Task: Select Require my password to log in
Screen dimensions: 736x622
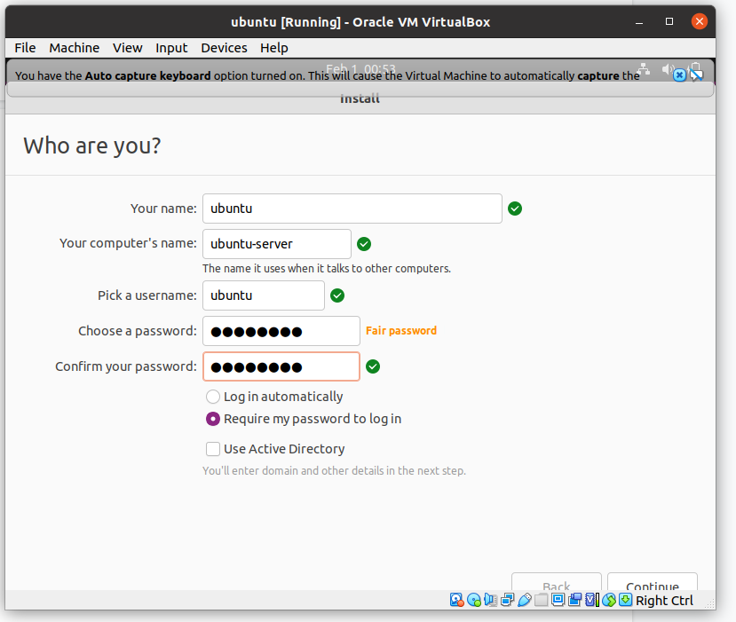Action: (213, 419)
